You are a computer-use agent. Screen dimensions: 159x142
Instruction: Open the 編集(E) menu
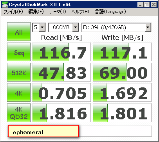pyautogui.click(x=36, y=12)
